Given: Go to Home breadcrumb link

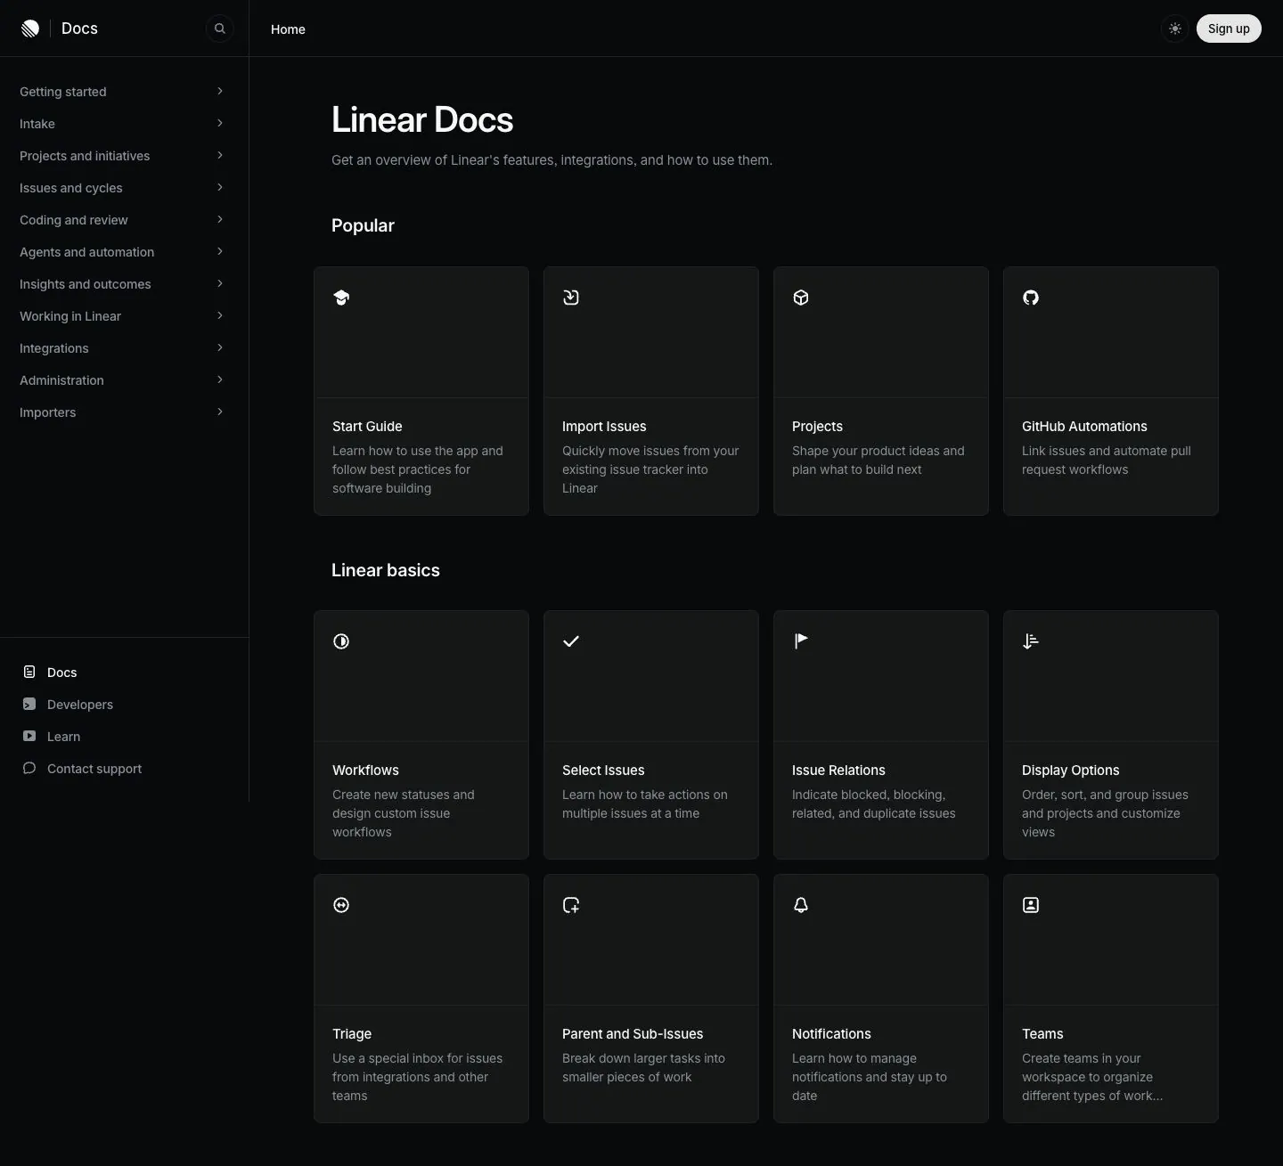Looking at the screenshot, I should (288, 29).
